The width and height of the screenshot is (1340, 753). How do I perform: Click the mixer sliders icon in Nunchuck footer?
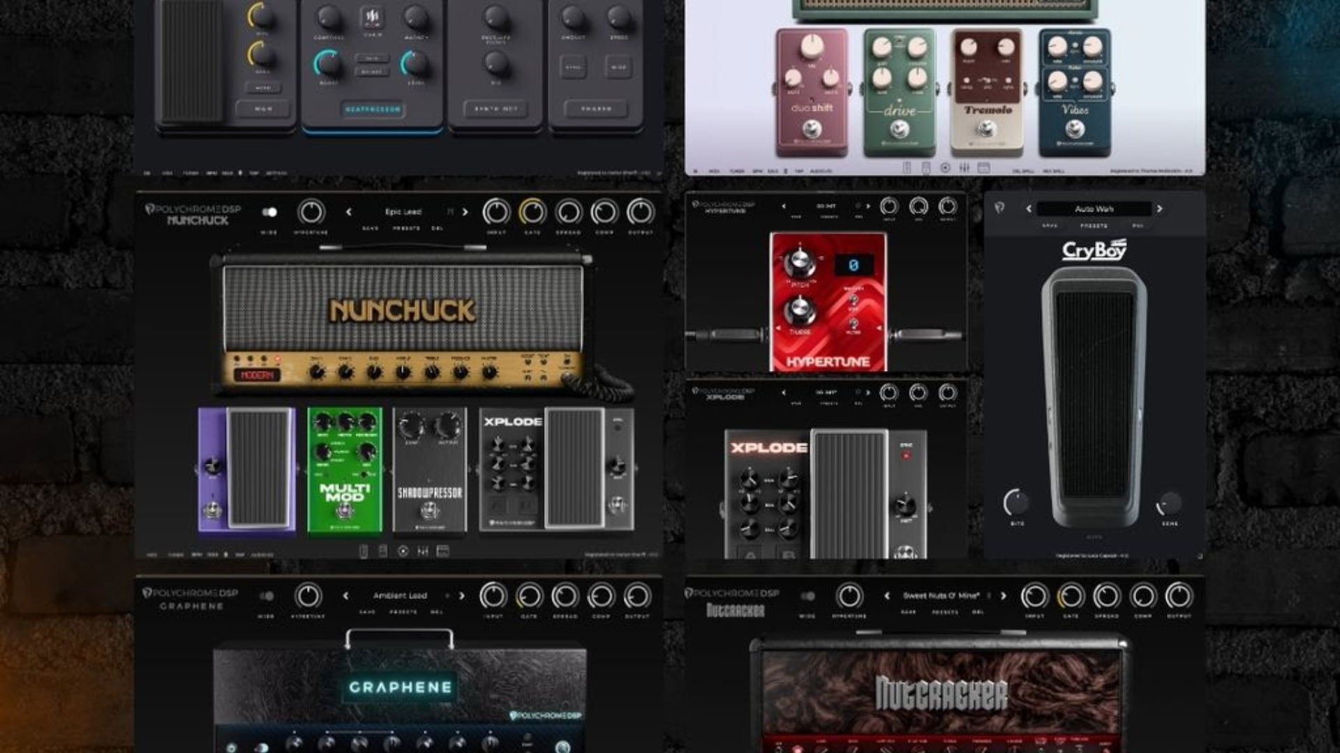[x=423, y=551]
